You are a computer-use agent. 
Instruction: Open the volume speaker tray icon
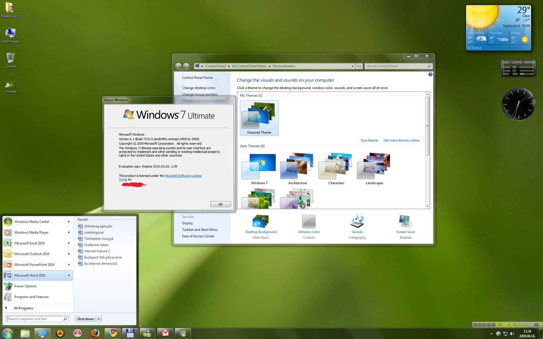coord(512,334)
